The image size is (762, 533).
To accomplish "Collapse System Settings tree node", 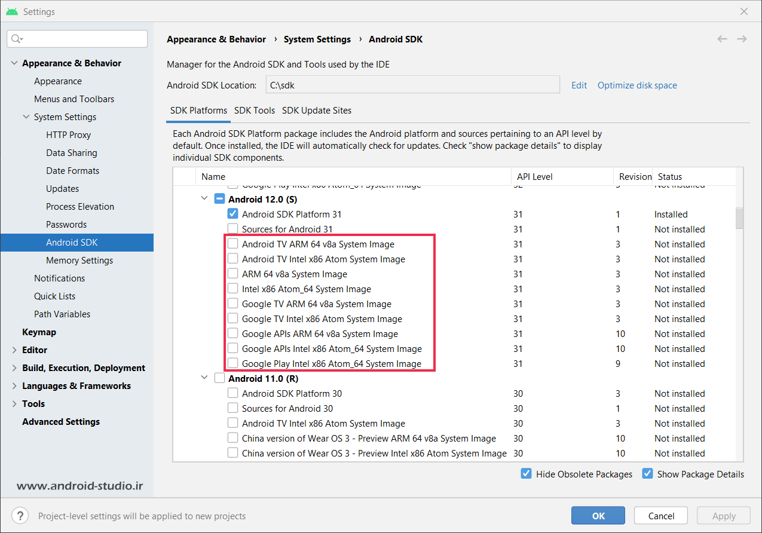I will click(x=26, y=117).
